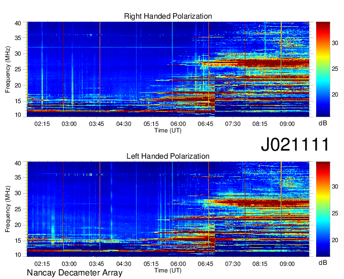Click the Left Handed spectrogram plot
344x279 pixels.
click(168, 209)
